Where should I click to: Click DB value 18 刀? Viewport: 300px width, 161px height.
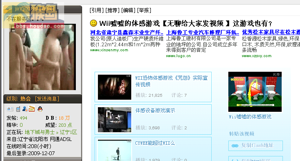tap(64, 118)
